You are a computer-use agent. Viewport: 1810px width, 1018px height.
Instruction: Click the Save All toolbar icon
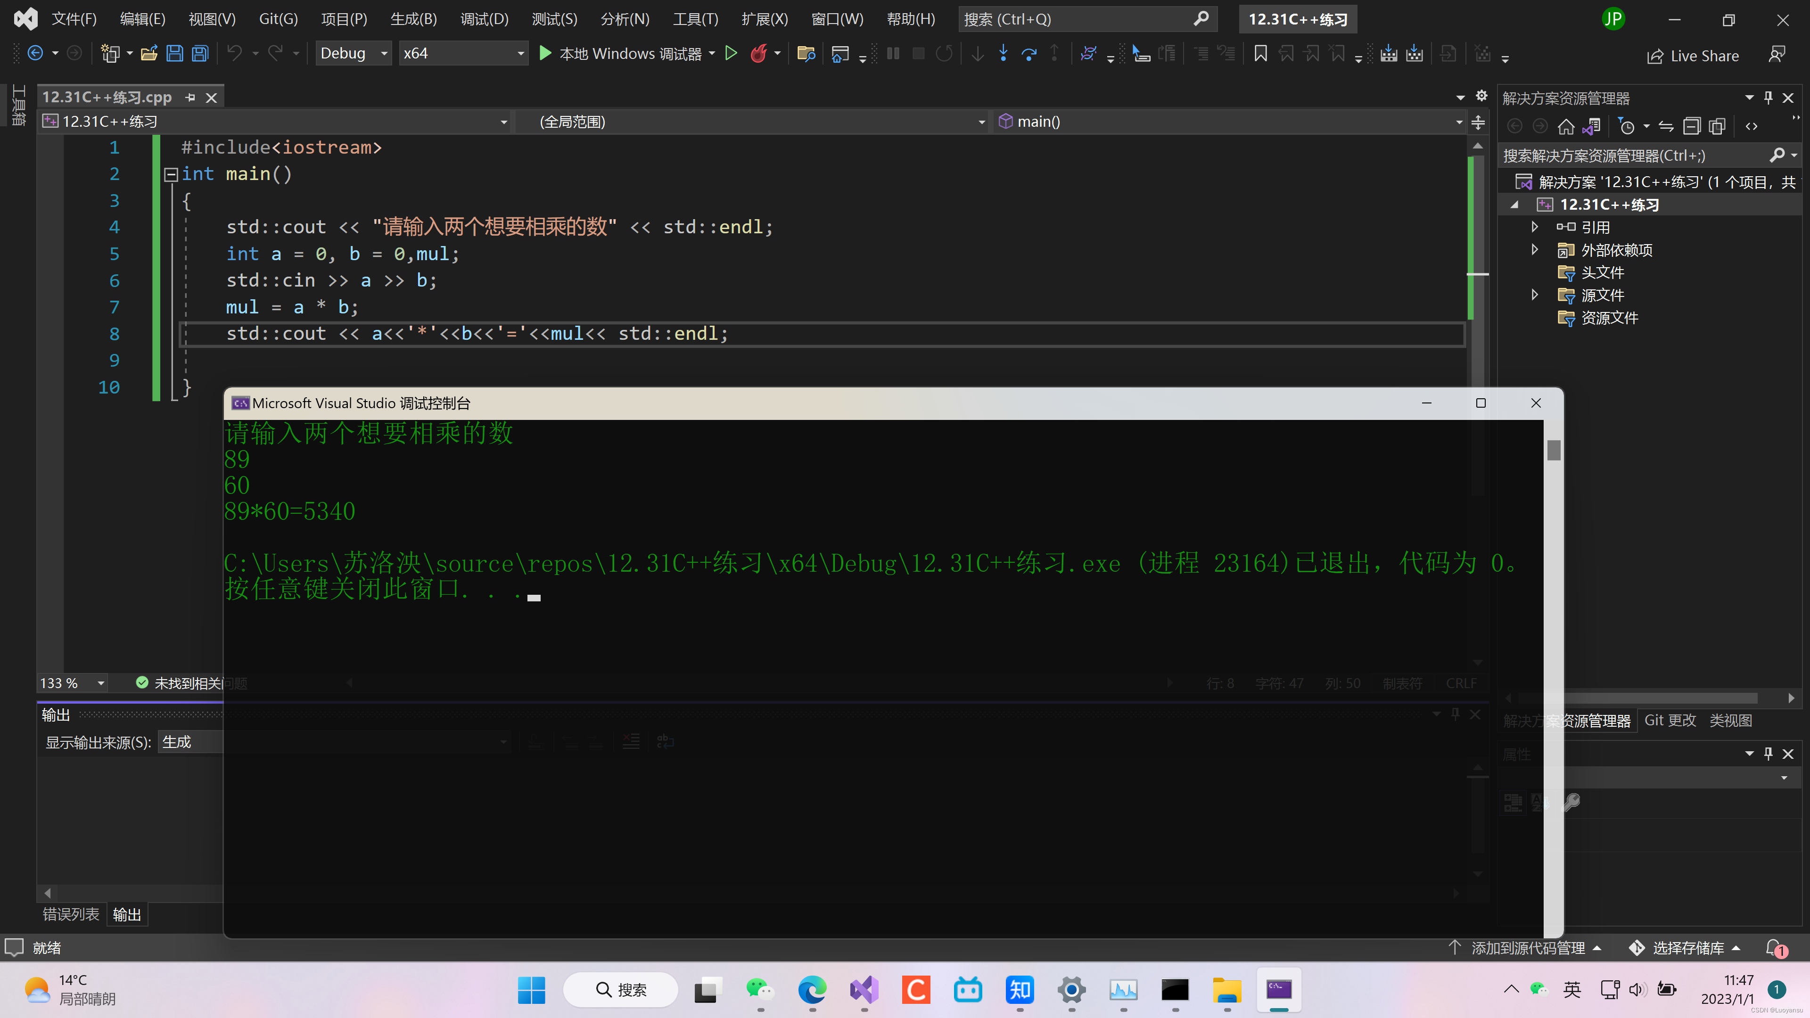[200, 53]
